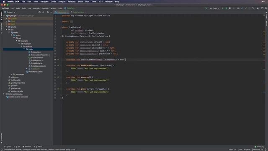The width and height of the screenshot is (268, 151).
Task: Click the Project tool window side tab
Action: (x=1, y=16)
